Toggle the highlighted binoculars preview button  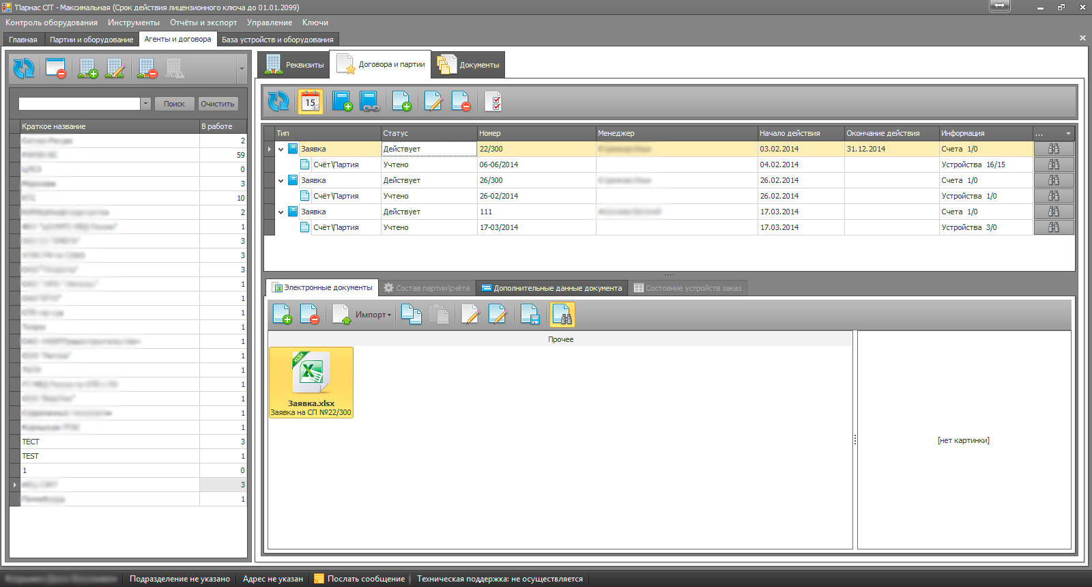pos(562,315)
